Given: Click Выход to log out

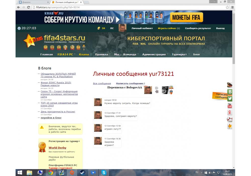Looking at the screenshot, I should pyautogui.click(x=220, y=28).
